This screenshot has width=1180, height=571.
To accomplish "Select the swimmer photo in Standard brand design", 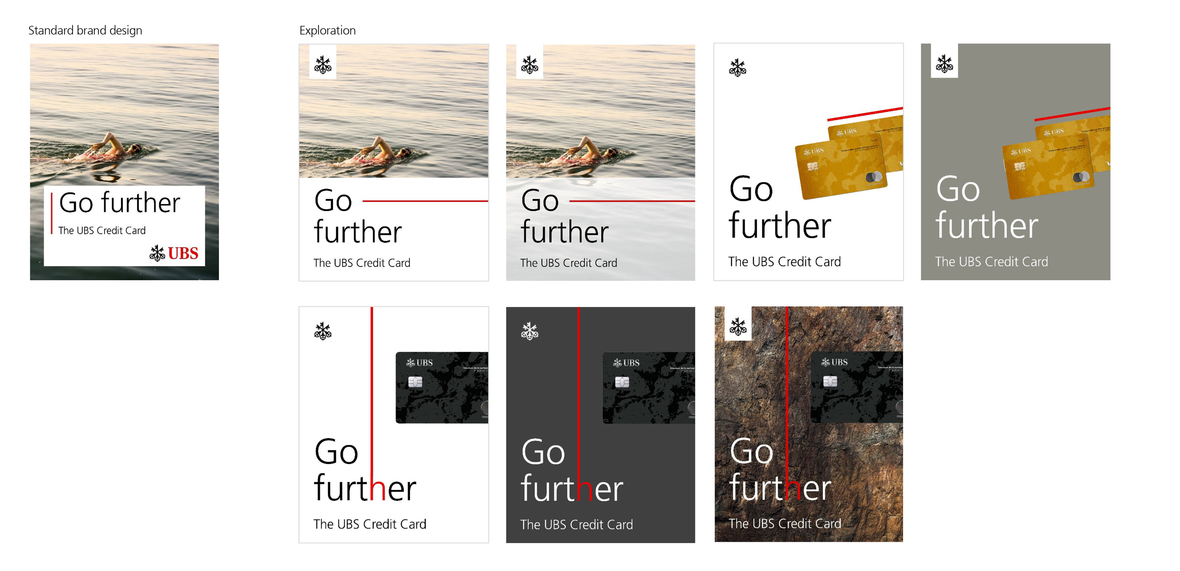I will click(124, 115).
